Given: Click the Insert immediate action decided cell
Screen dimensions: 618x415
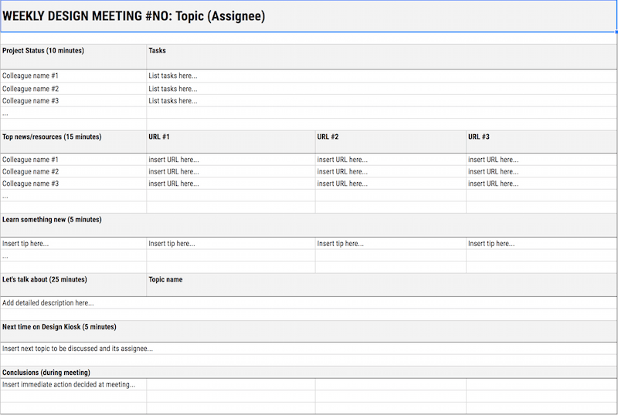Looking at the screenshot, I should tap(69, 384).
